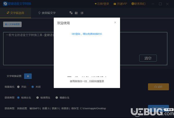The height and width of the screenshot is (118, 174).
Task: Open 联系我们 contact option
Action: [x=138, y=4]
